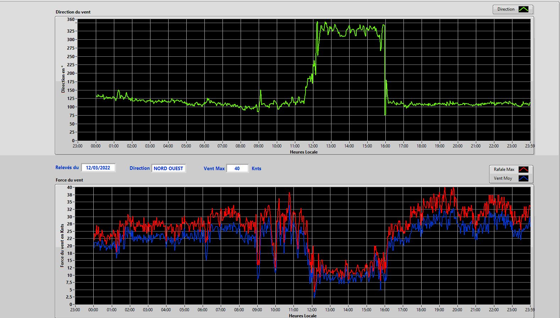Image resolution: width=560 pixels, height=318 pixels.
Task: Click the blue Direction field label
Action: tap(139, 168)
